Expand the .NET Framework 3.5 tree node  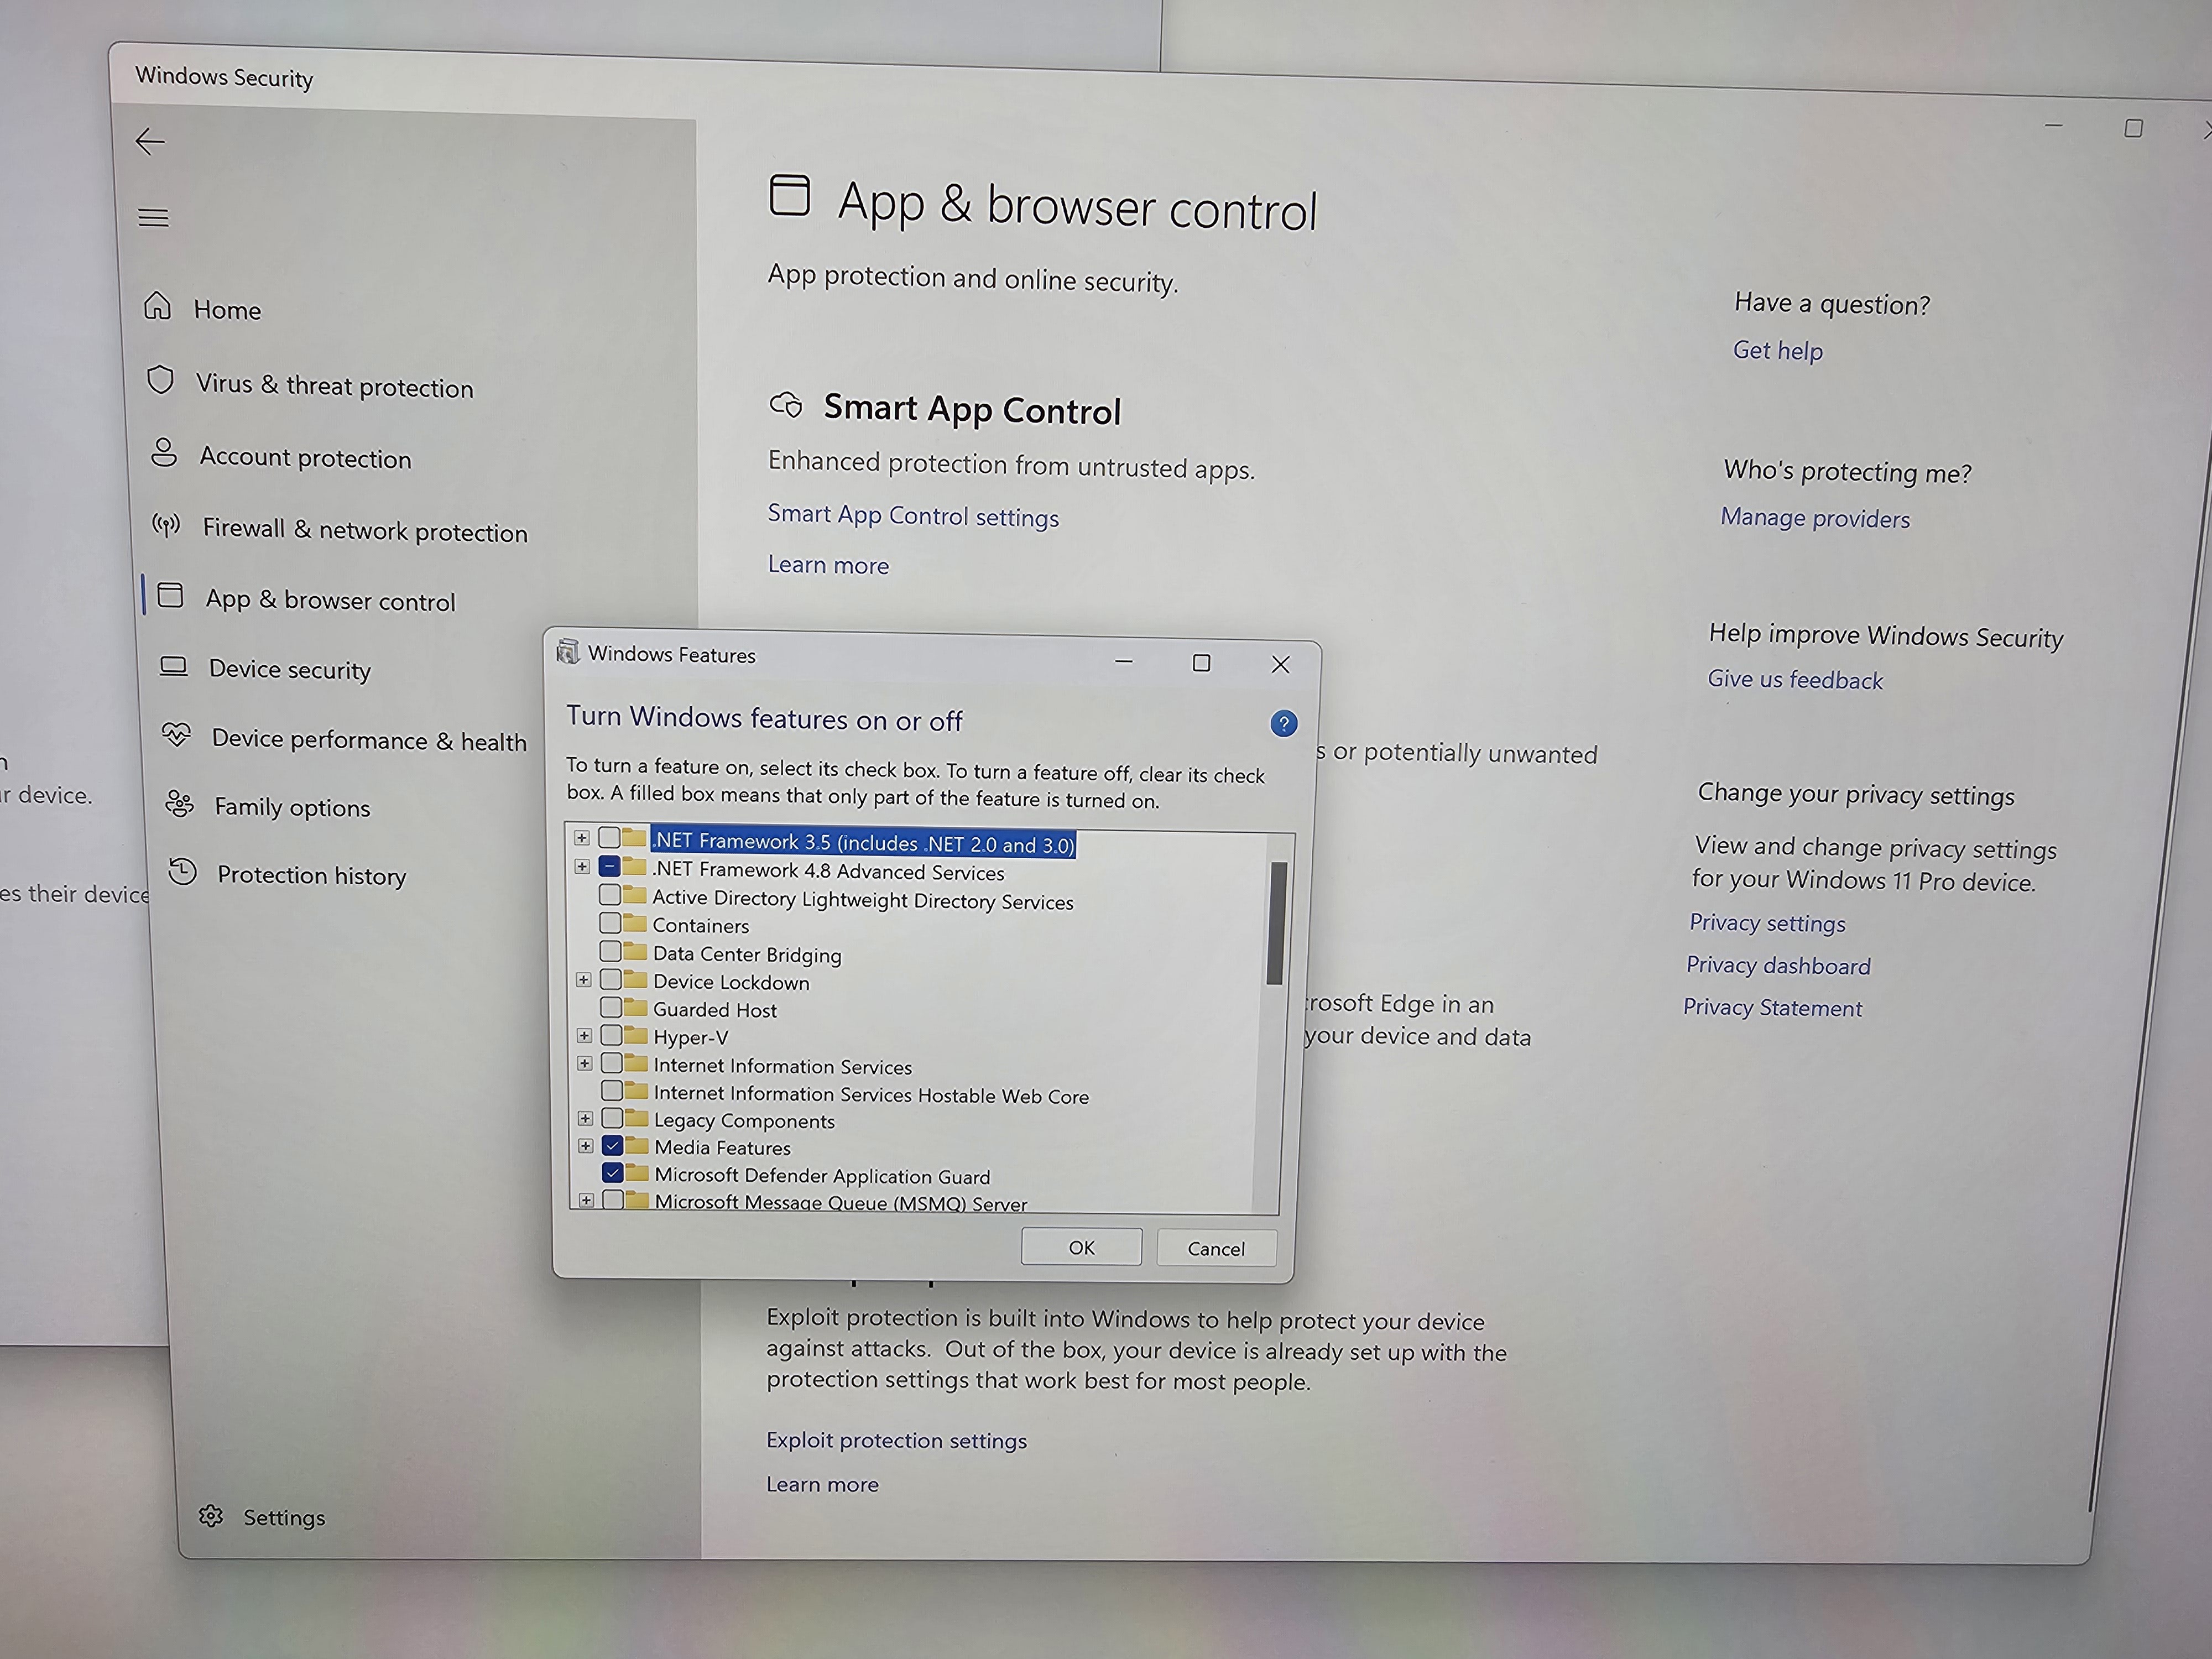pyautogui.click(x=582, y=838)
